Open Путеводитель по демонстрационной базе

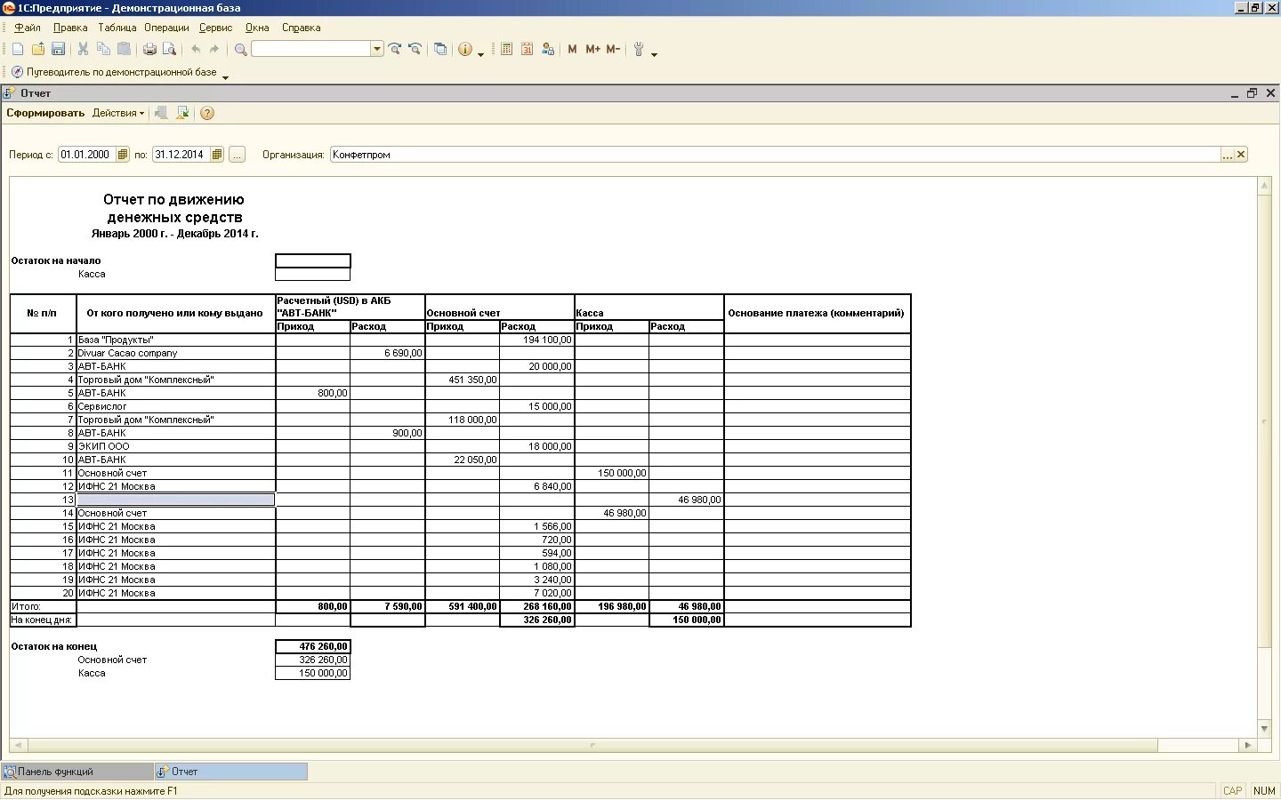click(x=122, y=72)
